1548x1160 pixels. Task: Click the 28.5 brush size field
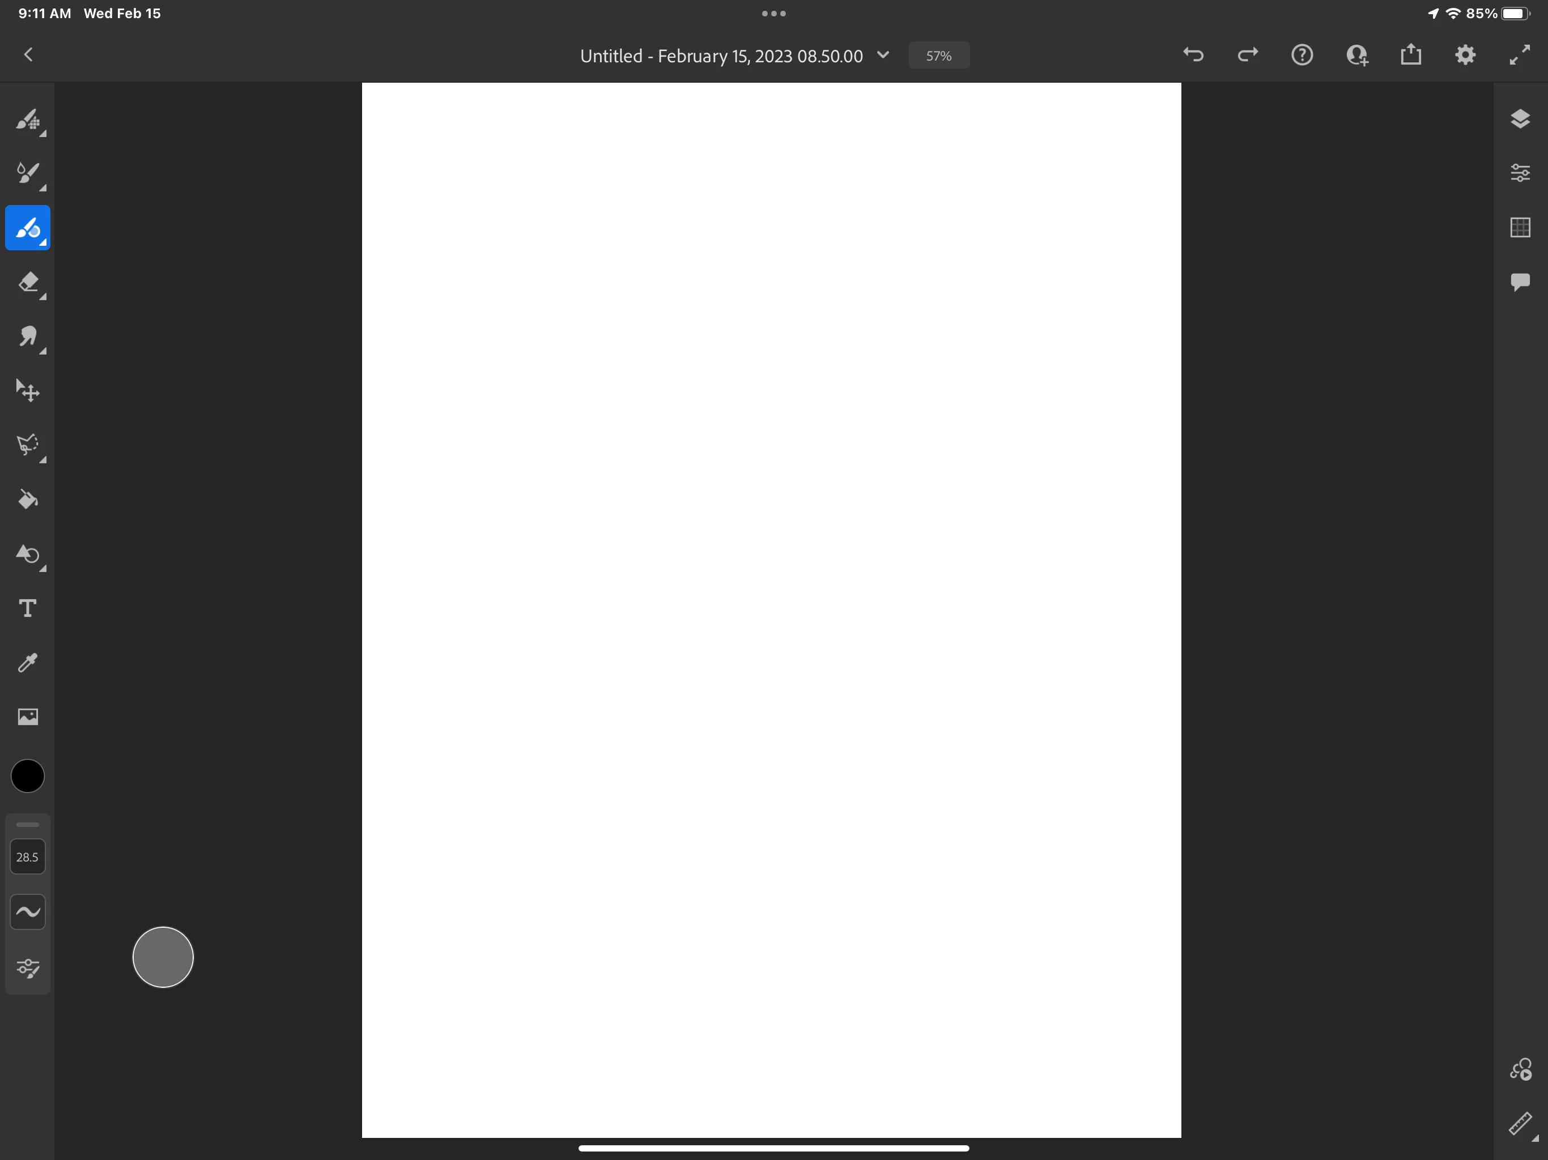[x=27, y=857]
